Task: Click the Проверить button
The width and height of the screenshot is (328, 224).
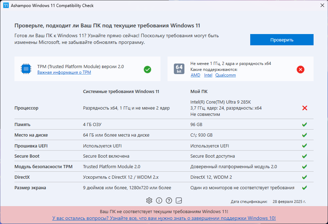Action: coord(282,40)
